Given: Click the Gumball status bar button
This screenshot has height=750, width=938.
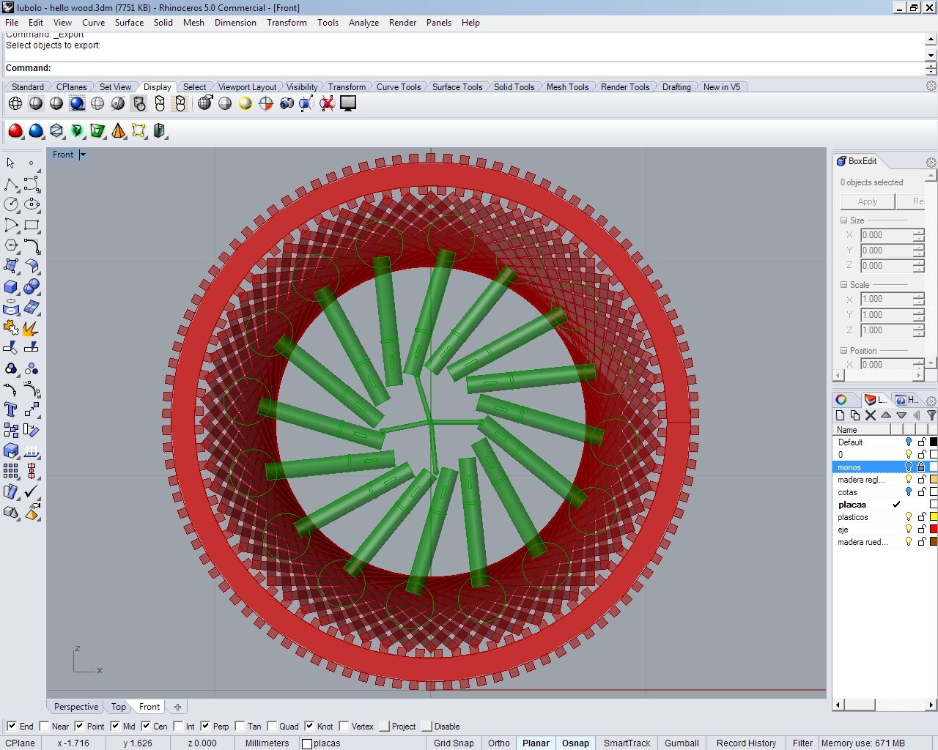Looking at the screenshot, I should tap(682, 743).
